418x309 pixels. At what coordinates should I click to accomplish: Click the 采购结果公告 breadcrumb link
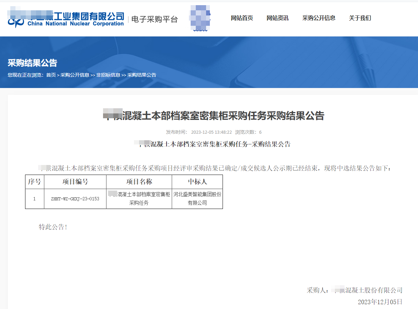[x=142, y=75]
